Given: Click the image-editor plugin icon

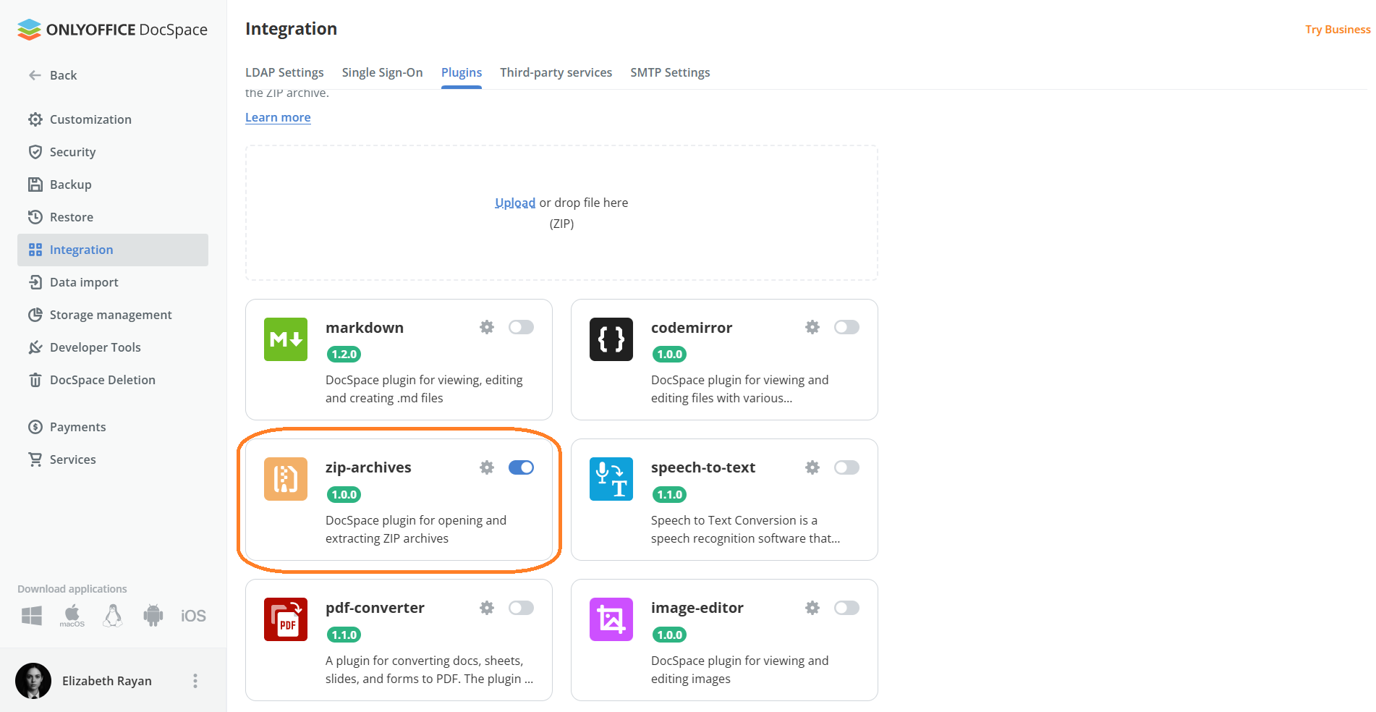Looking at the screenshot, I should 611,619.
